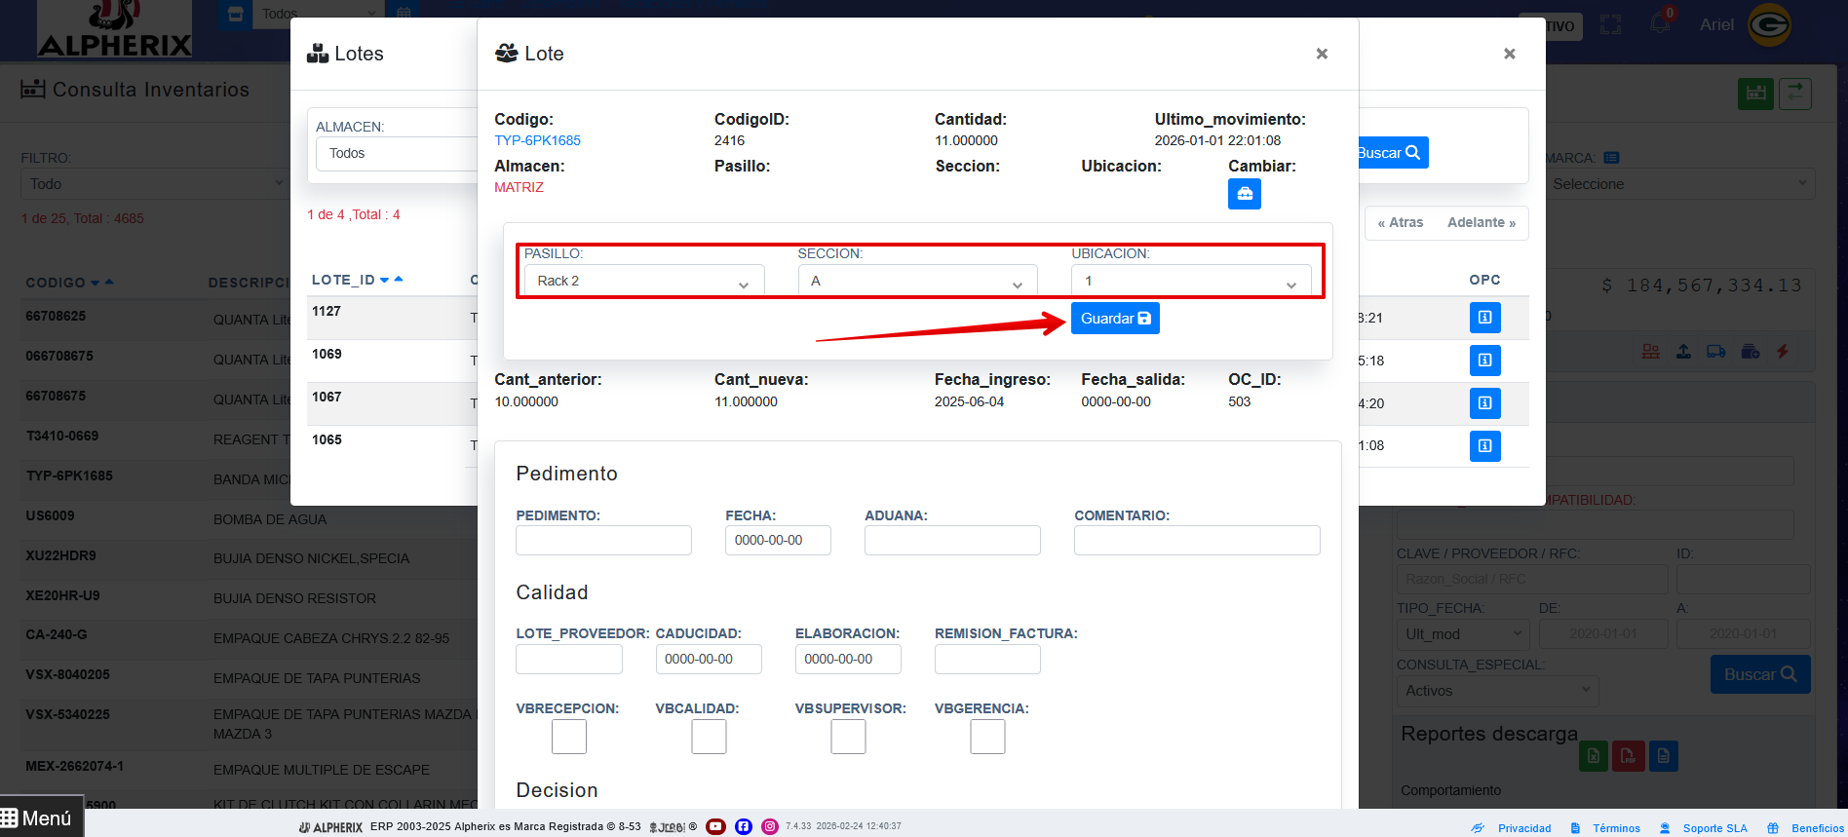Screen dimensions: 1848x837
Task: Close the Lote dialog
Action: [x=1322, y=54]
